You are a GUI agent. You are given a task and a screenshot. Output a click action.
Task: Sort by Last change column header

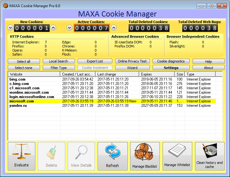[x=117, y=74]
